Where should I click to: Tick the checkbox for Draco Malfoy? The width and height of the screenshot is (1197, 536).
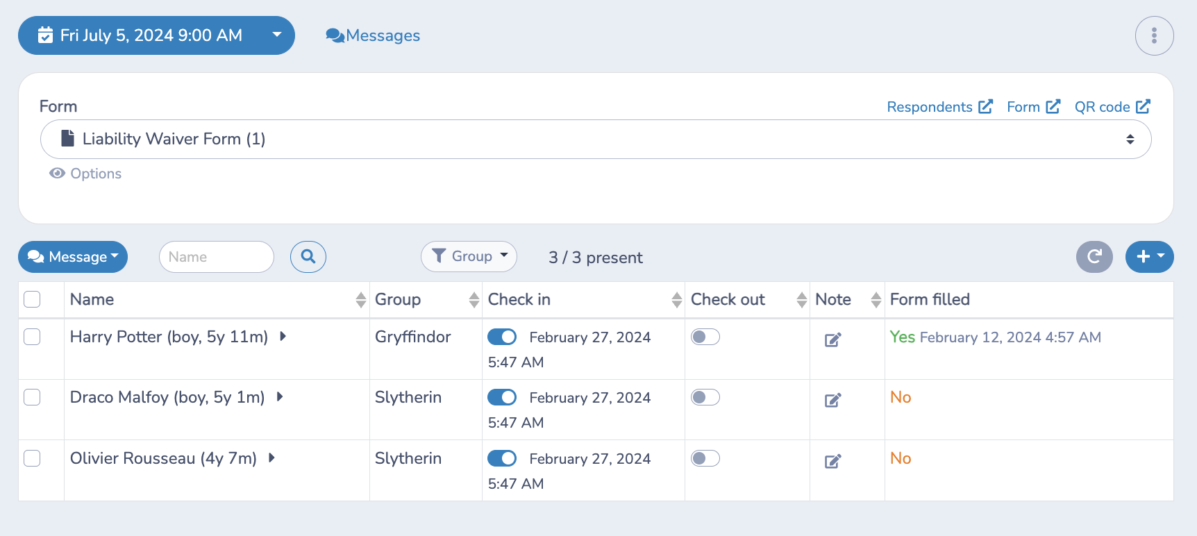click(x=32, y=397)
